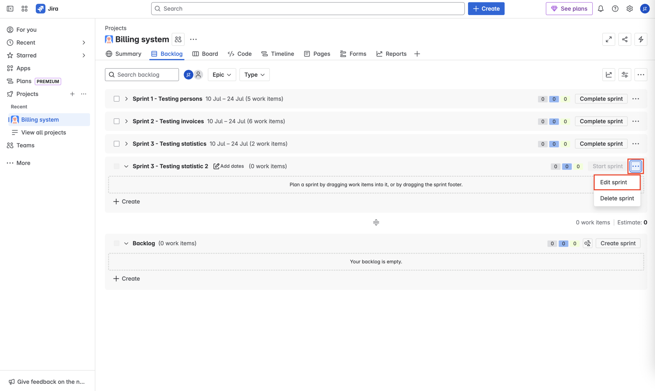Click the Search backlog field

pyautogui.click(x=142, y=75)
